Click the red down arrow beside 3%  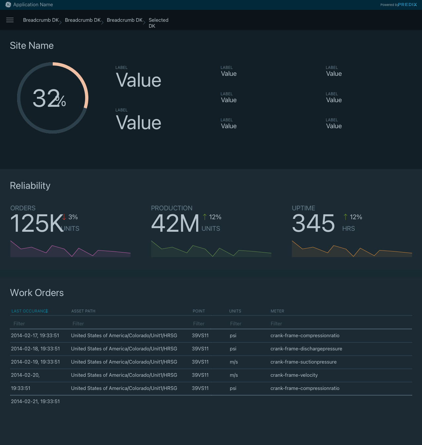pyautogui.click(x=64, y=217)
